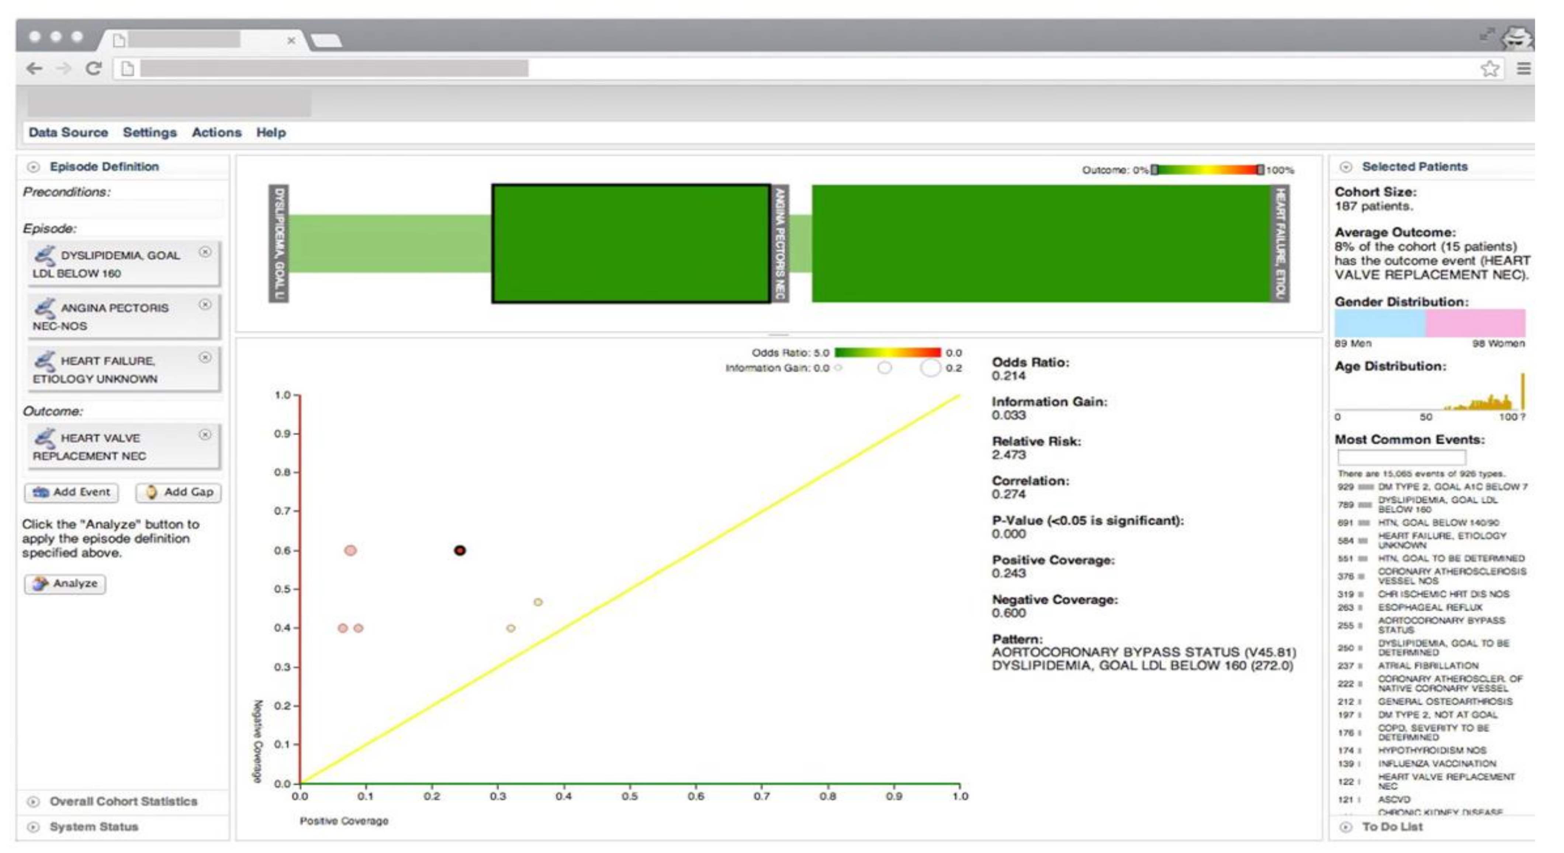Bookmark page with the star icon
This screenshot has height=853, width=1564.
coord(1489,69)
